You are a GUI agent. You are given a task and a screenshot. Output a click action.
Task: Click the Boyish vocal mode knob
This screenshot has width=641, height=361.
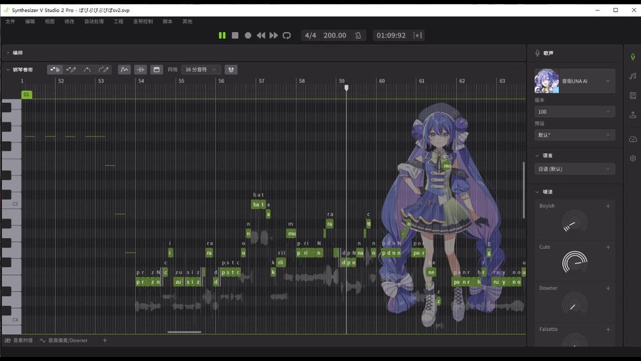[575, 222]
